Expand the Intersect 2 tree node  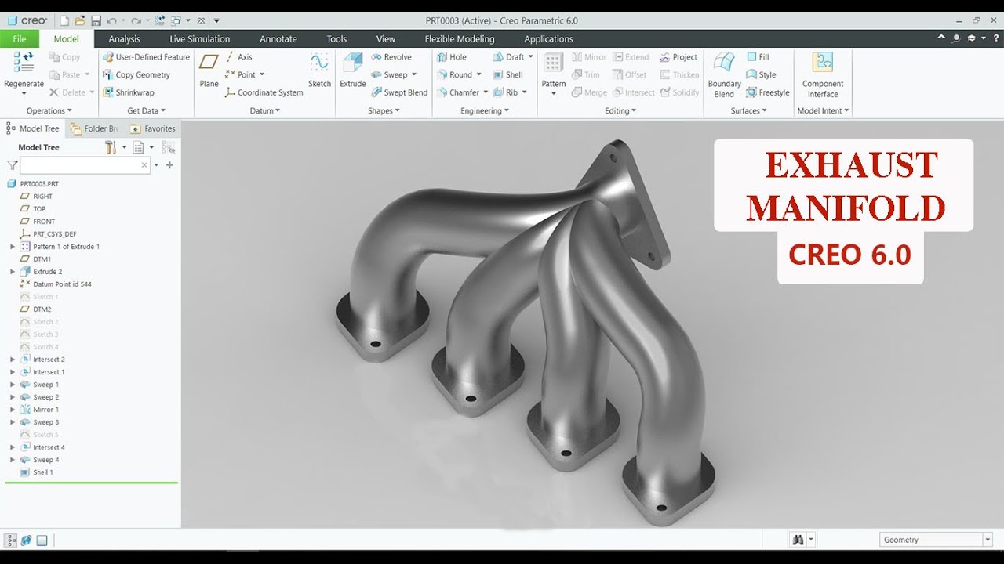13,360
